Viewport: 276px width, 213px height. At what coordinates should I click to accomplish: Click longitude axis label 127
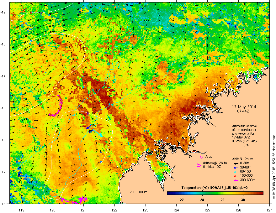click(x=269, y=210)
